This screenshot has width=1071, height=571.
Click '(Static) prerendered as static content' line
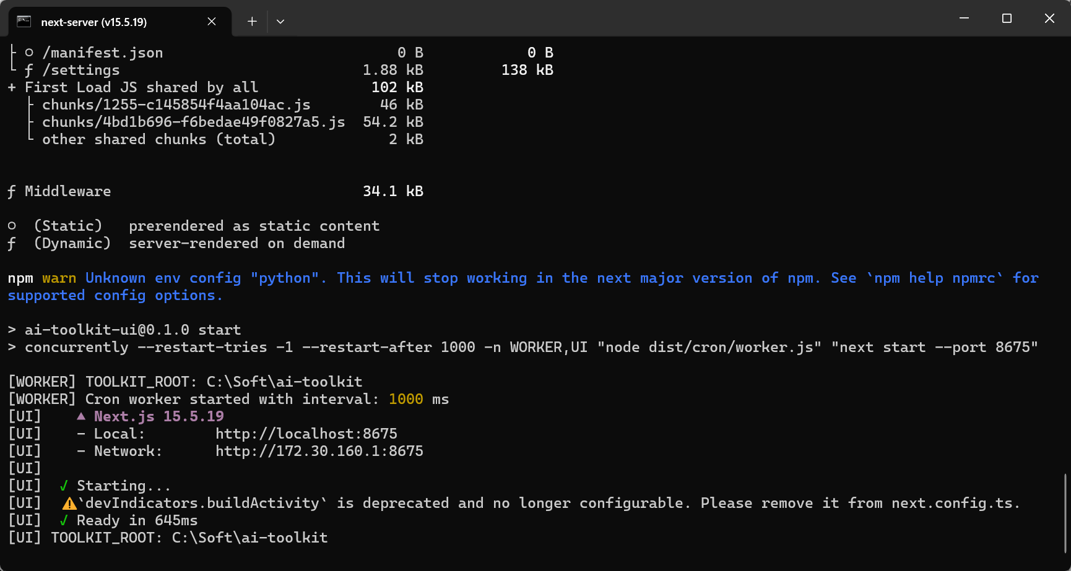point(194,226)
